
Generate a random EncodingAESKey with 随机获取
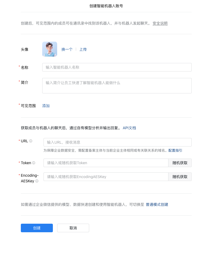180,177
